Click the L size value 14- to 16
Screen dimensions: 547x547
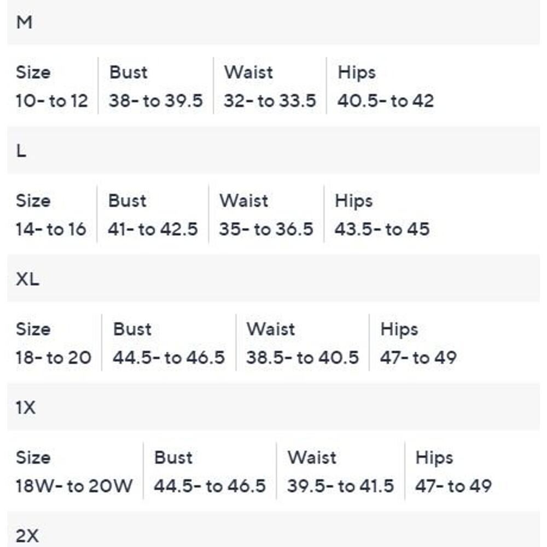click(51, 229)
